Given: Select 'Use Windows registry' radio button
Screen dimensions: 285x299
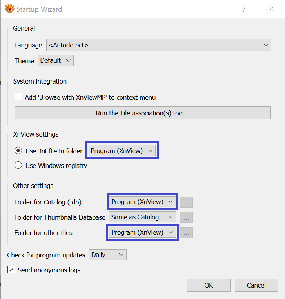Looking at the screenshot, I should coord(18,166).
